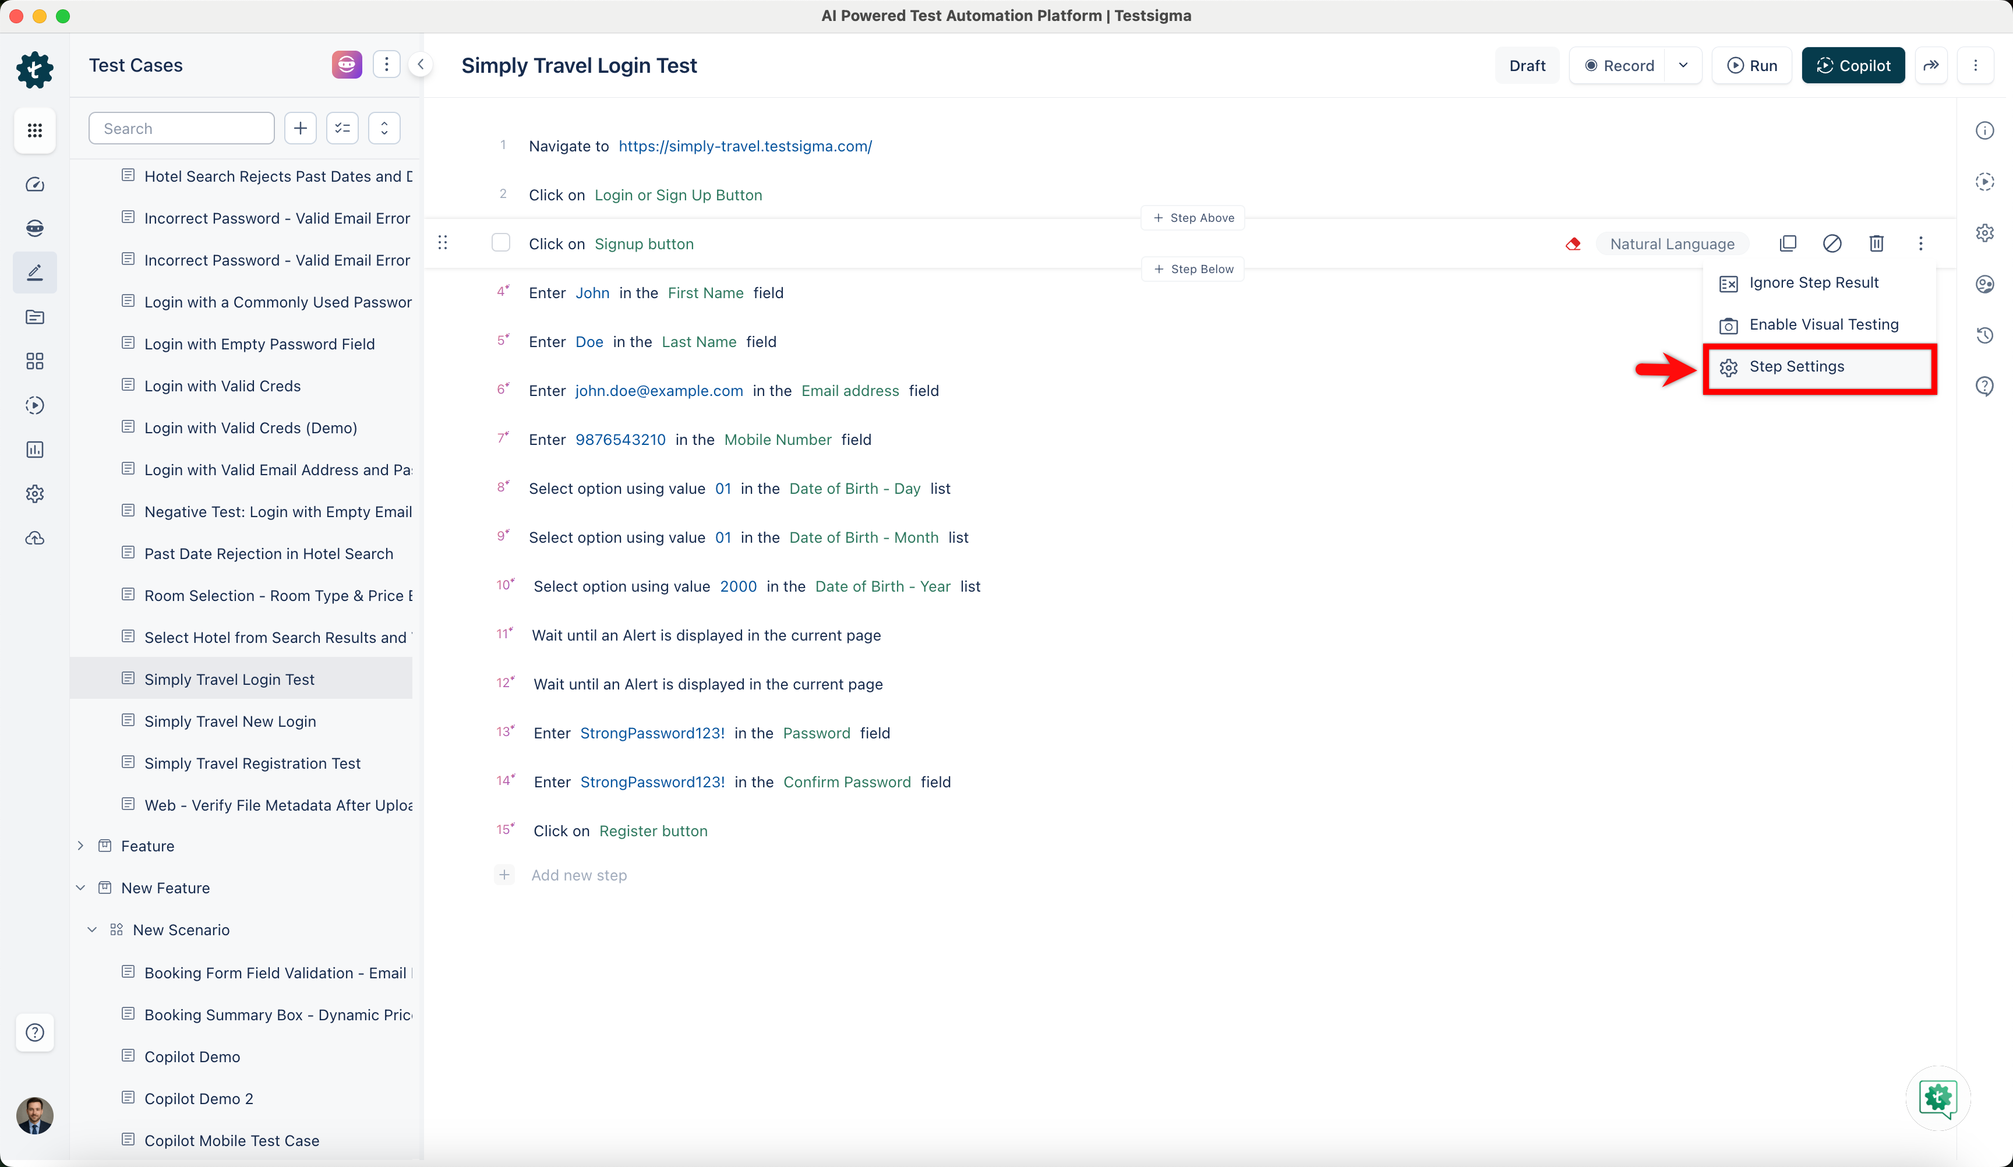The height and width of the screenshot is (1167, 2013).
Task: Click the 9876543210 value in step 7
Action: (x=620, y=439)
